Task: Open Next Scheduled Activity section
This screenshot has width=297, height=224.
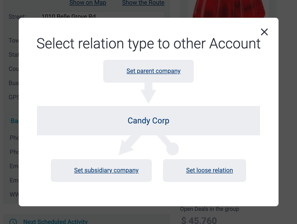Action: pos(55,221)
